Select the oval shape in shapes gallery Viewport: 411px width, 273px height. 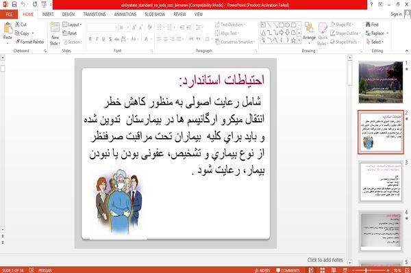click(288, 25)
